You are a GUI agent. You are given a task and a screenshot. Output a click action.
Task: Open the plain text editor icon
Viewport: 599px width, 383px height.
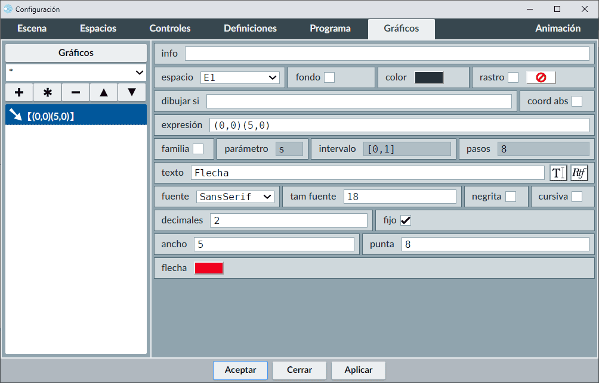tap(558, 173)
